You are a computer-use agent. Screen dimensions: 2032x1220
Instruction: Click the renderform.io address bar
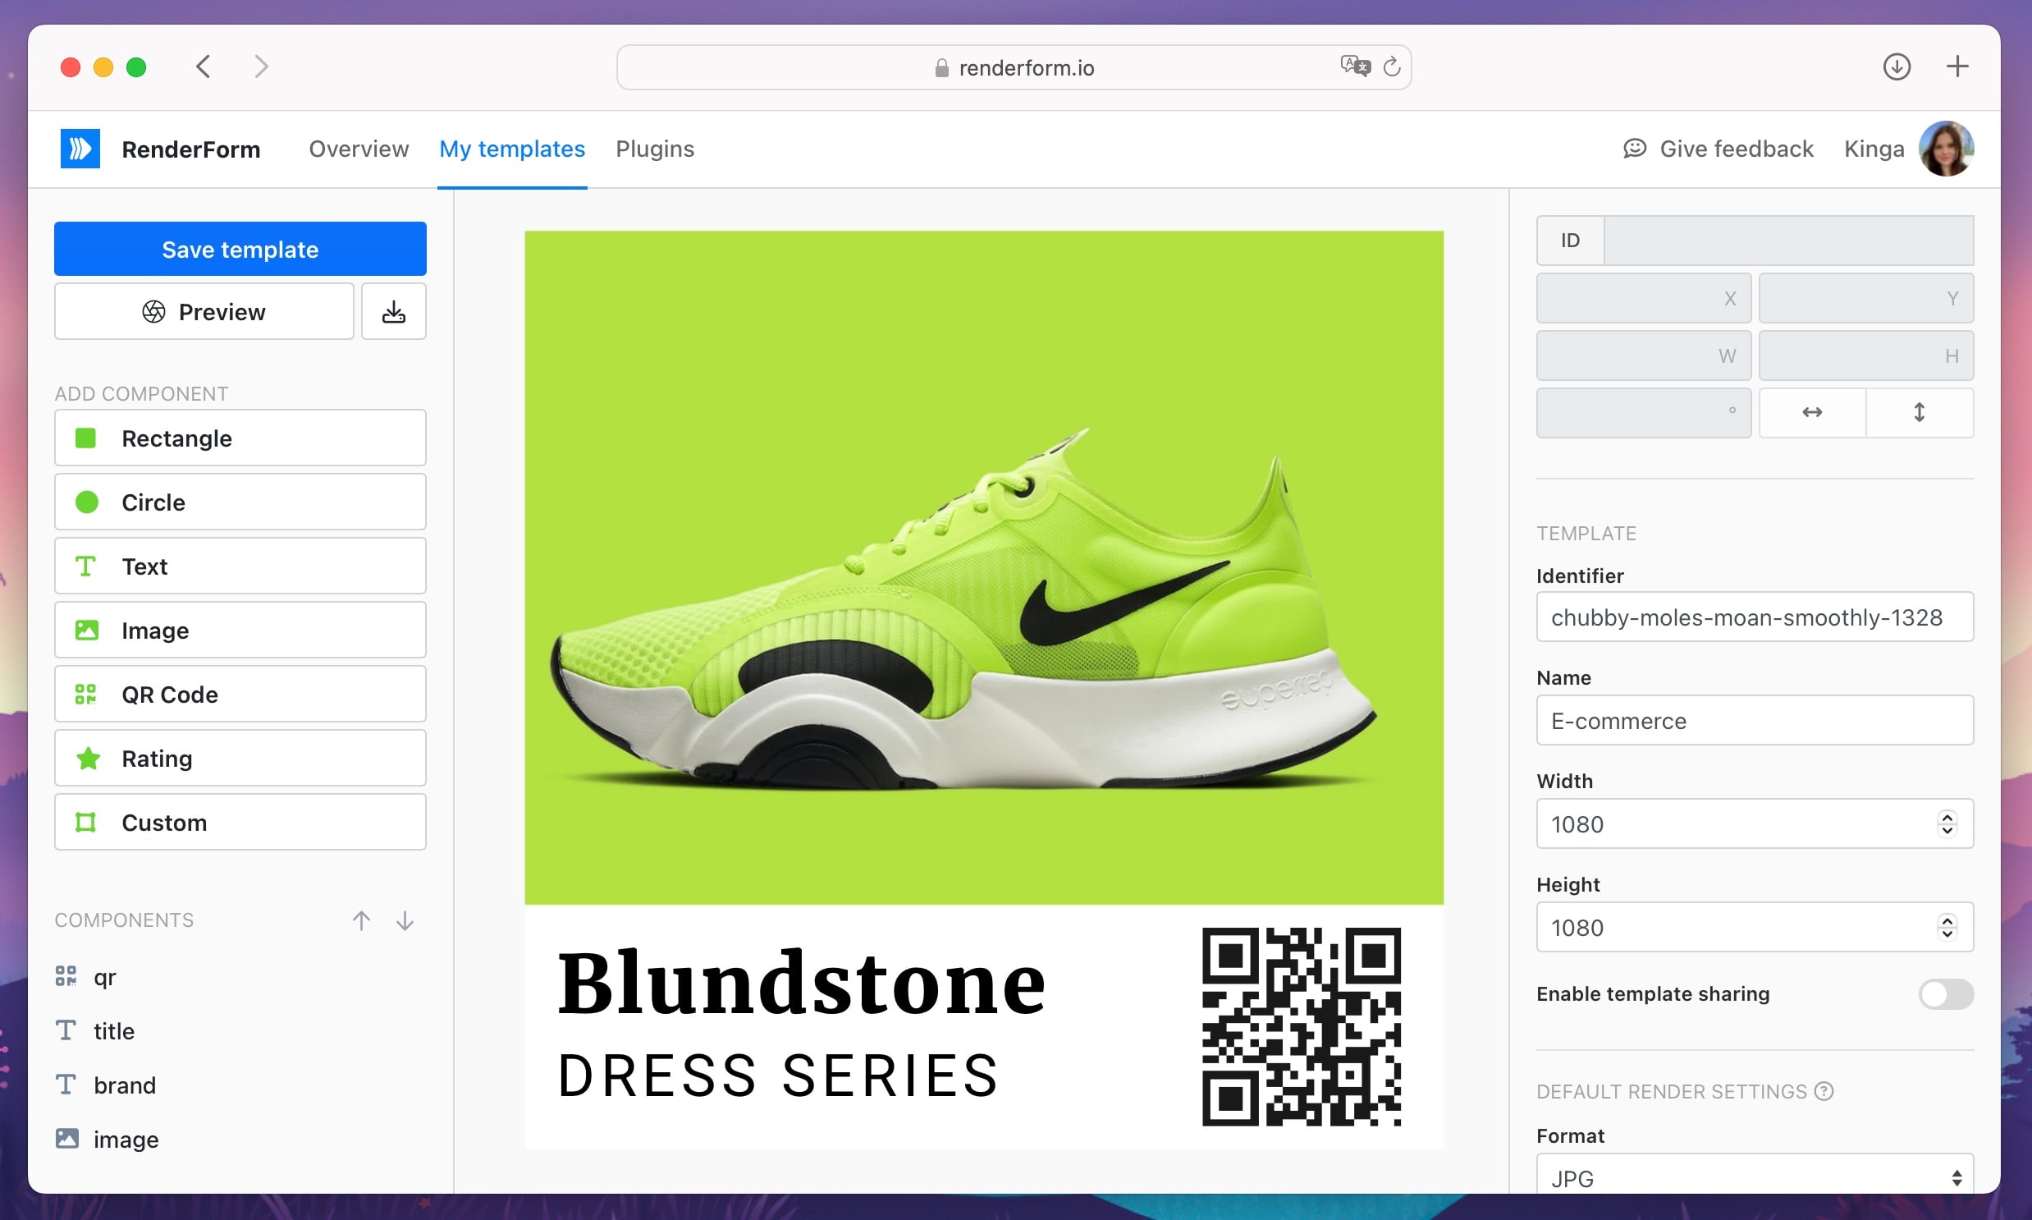[1014, 67]
